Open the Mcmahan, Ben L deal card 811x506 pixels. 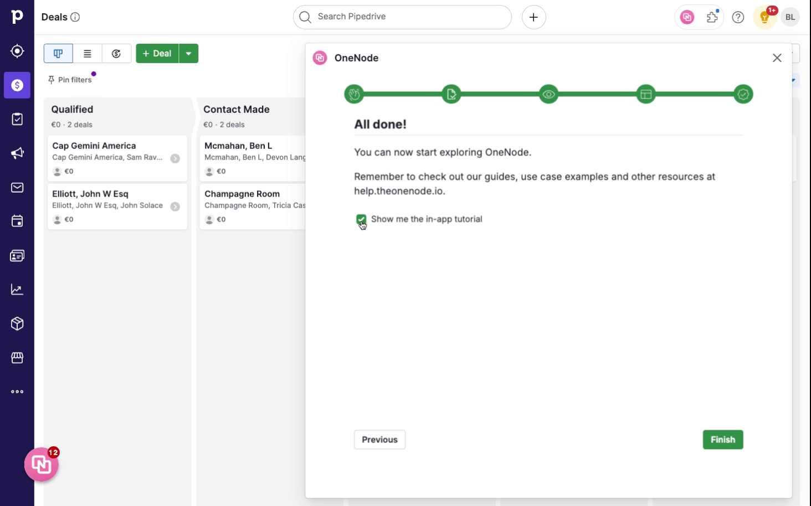253,158
